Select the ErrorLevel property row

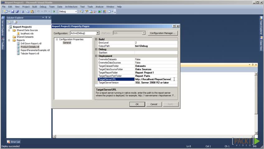[138, 43]
